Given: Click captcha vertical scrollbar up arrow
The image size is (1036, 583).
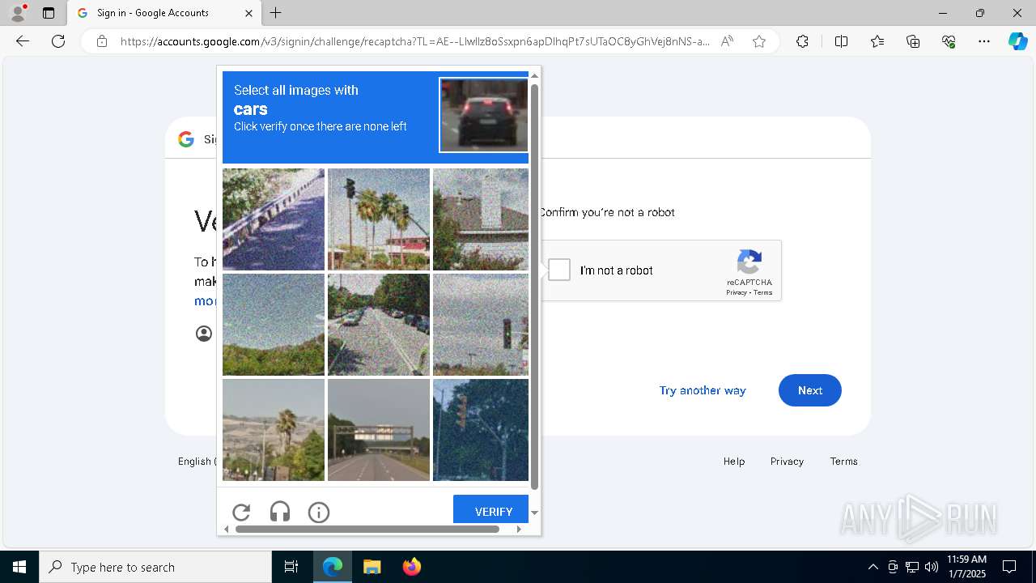Looking at the screenshot, I should [x=534, y=75].
